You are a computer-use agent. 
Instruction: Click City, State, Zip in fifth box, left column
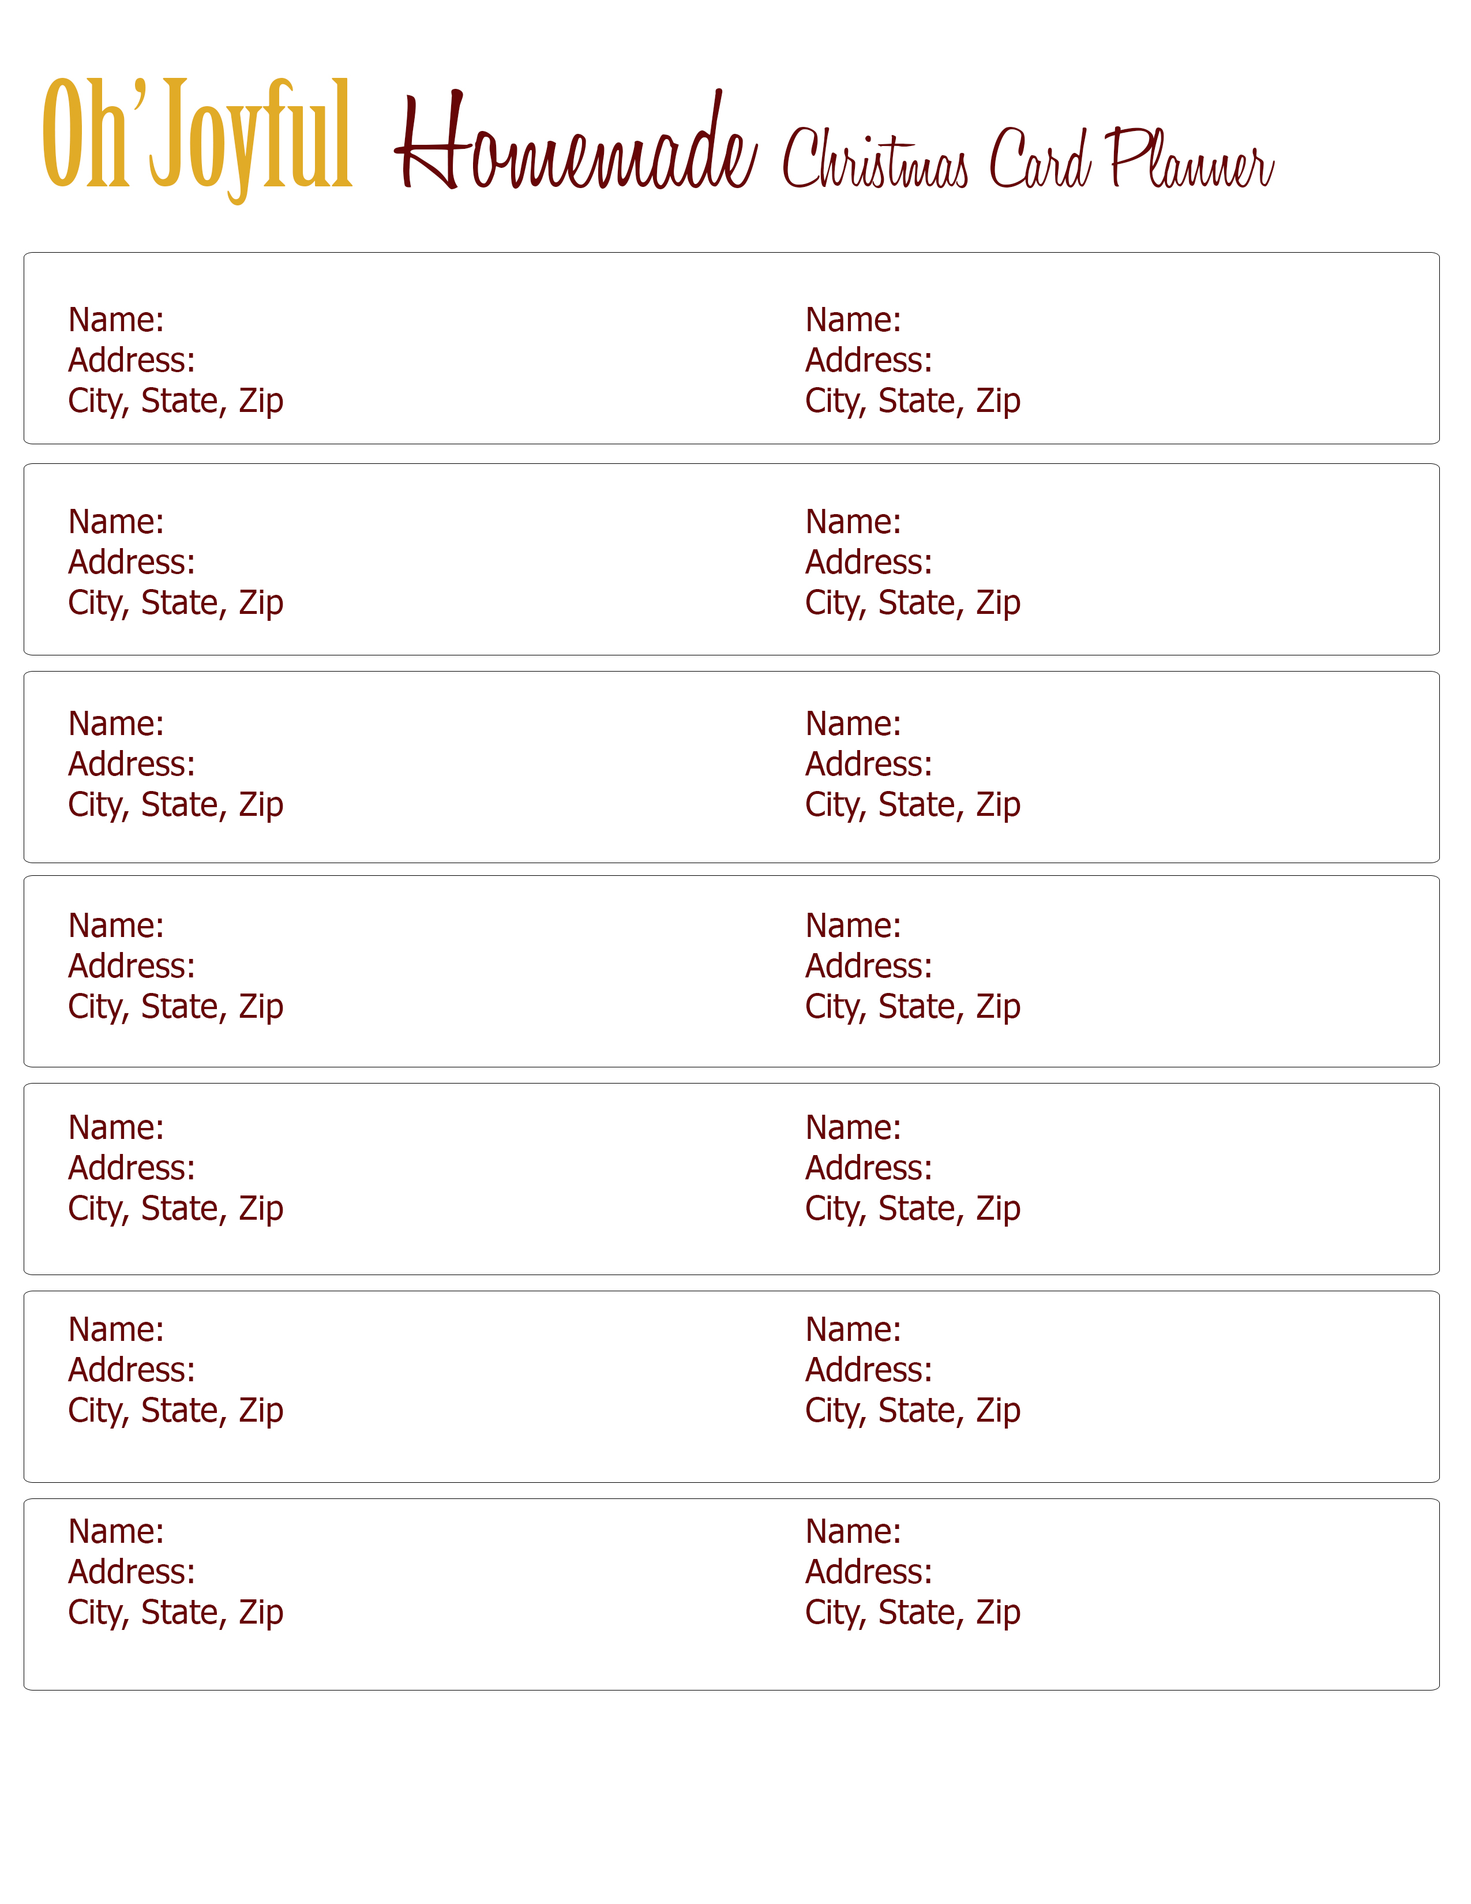pos(176,1209)
